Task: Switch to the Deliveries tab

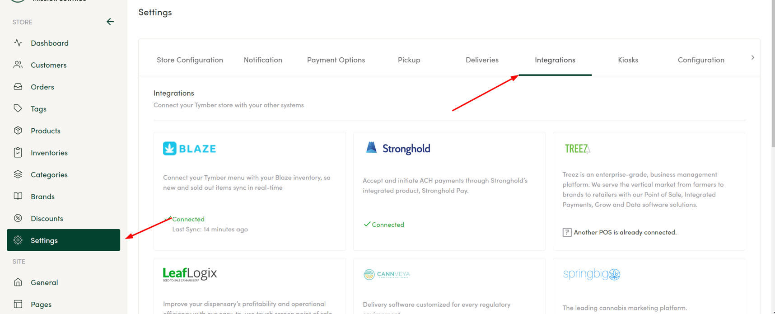Action: 482,60
